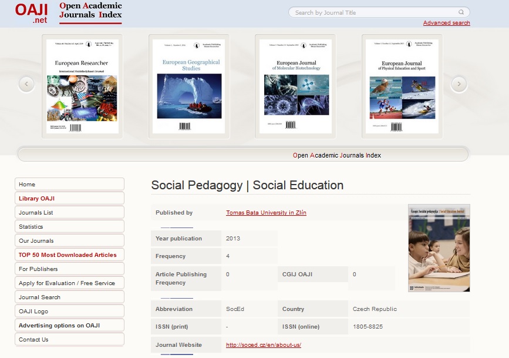Go to Home menu item

click(x=69, y=184)
